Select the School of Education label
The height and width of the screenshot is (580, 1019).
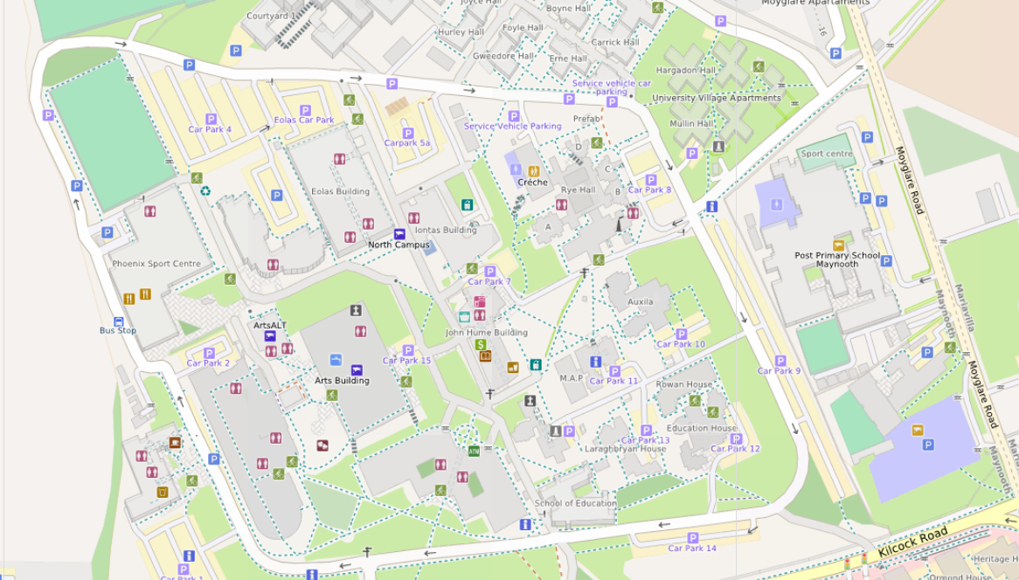(576, 503)
